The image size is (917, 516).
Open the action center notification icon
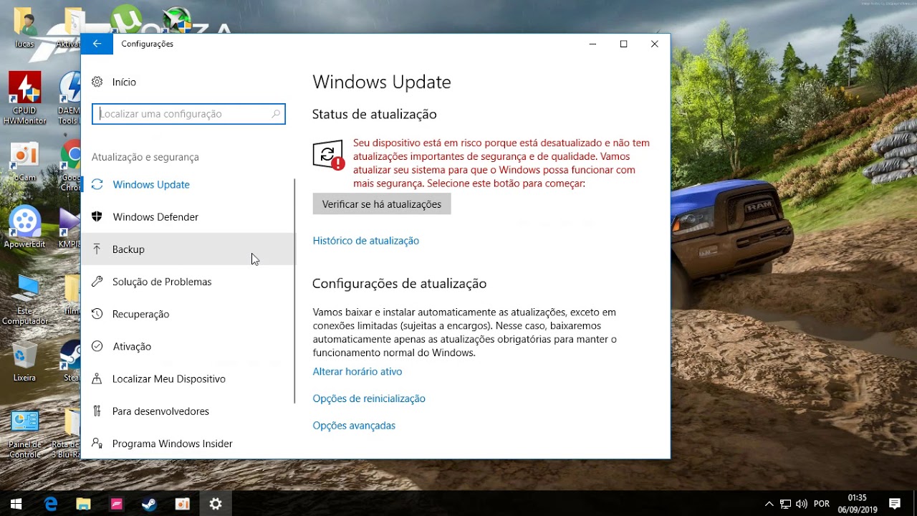[894, 504]
